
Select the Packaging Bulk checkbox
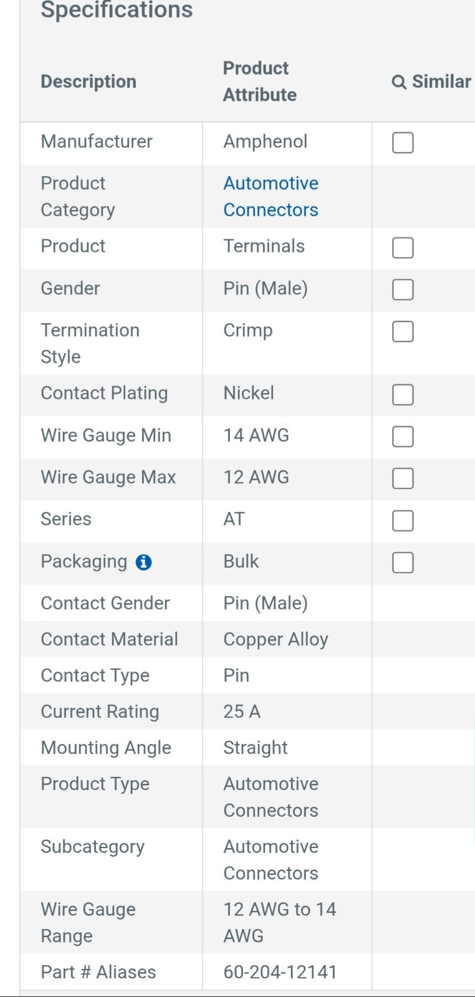[x=403, y=562]
